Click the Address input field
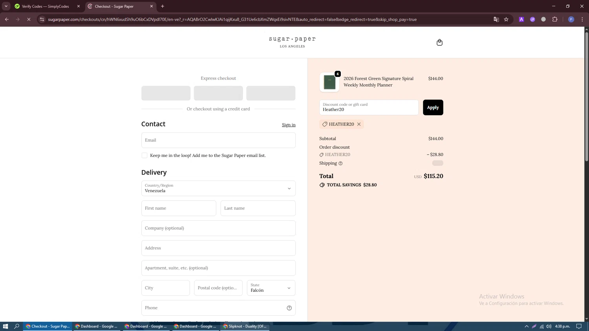This screenshot has height=331, width=589. (218, 248)
